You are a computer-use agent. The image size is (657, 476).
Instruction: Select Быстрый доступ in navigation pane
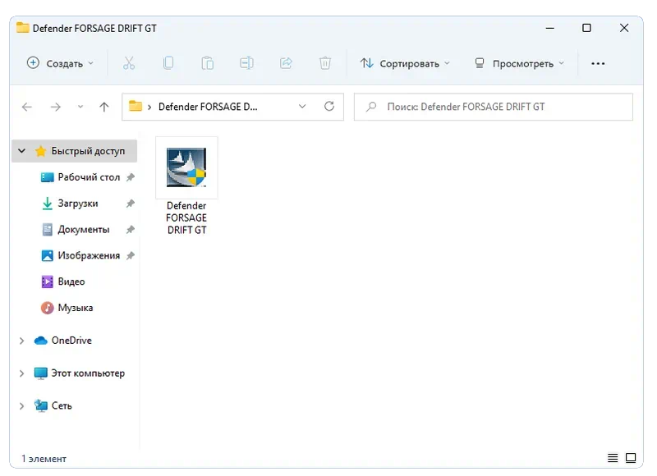88,151
